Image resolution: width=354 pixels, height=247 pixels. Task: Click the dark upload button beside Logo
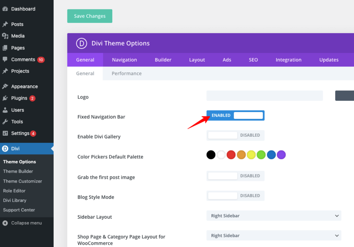point(345,95)
